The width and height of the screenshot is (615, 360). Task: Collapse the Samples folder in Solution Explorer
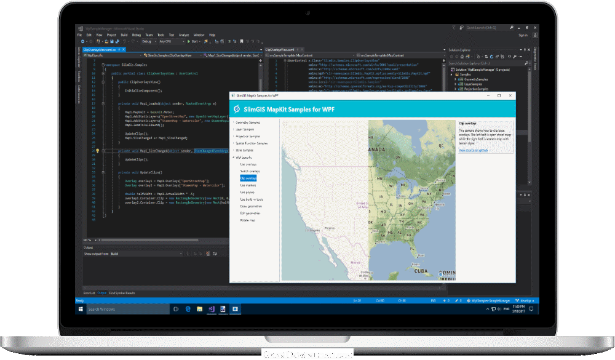tap(452, 74)
